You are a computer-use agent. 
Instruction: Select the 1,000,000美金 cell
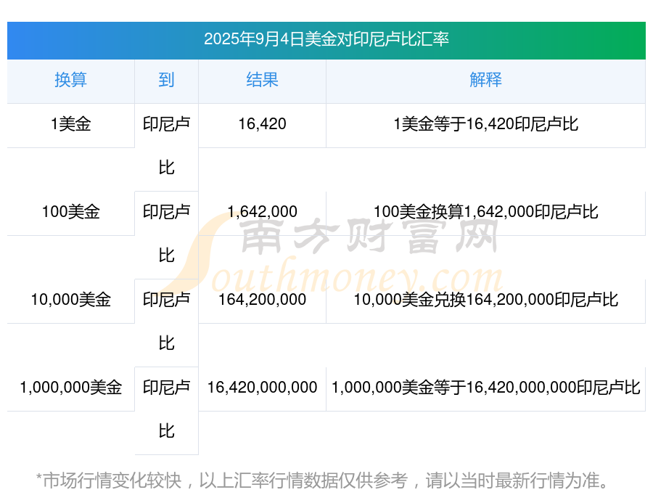71,388
